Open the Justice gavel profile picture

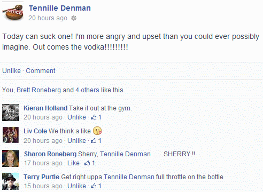point(13,12)
